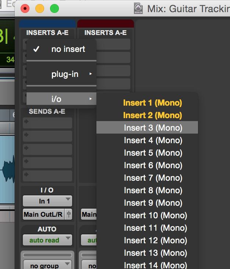The width and height of the screenshot is (230, 269).
Task: Choose Insert 10 (Mono)
Action: click(147, 216)
